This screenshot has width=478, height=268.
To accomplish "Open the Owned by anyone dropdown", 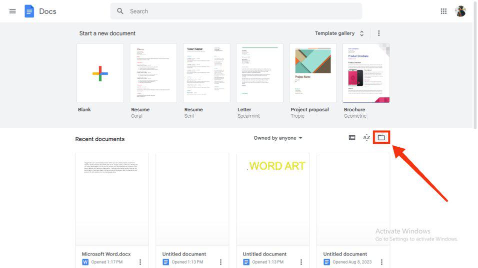I will pos(277,138).
